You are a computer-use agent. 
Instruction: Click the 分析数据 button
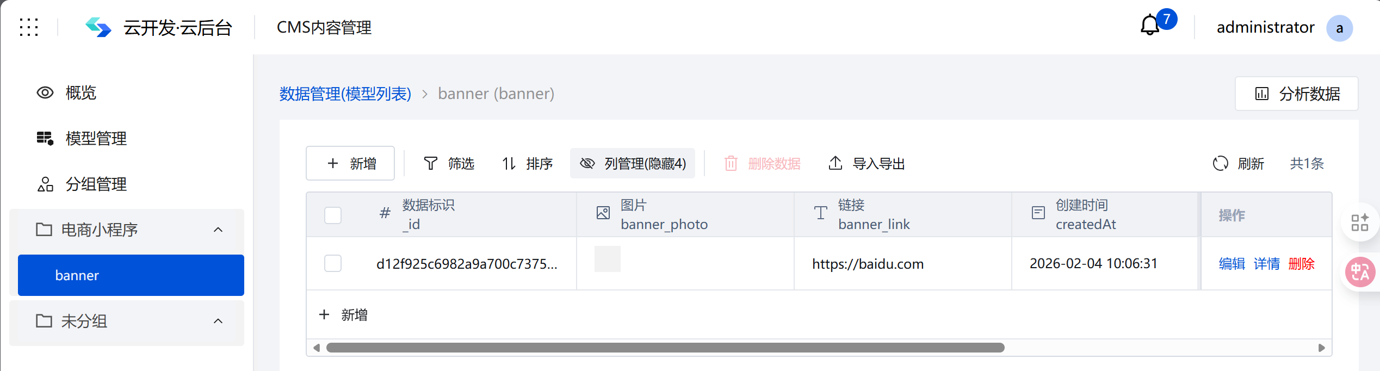(1297, 94)
